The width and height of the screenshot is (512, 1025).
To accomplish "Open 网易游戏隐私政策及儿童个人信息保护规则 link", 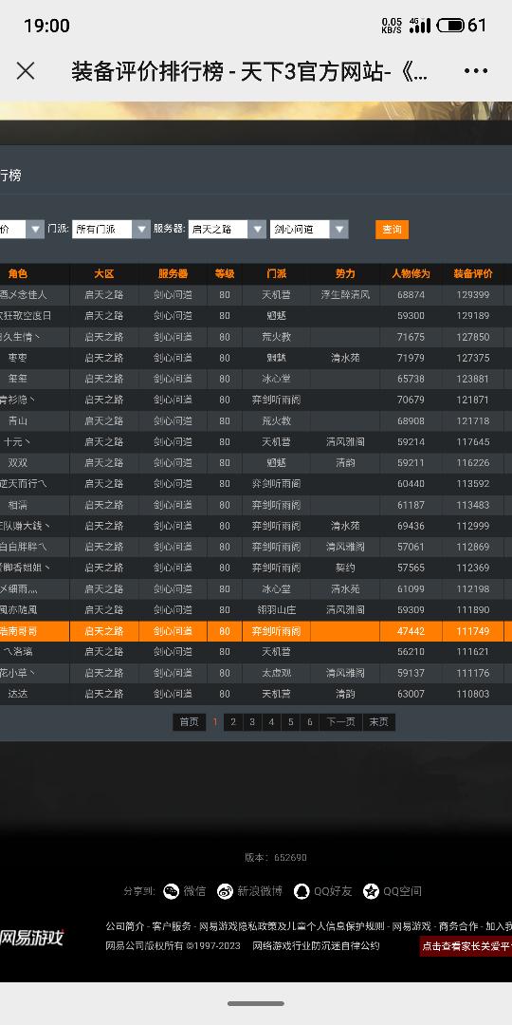I will pyautogui.click(x=292, y=926).
